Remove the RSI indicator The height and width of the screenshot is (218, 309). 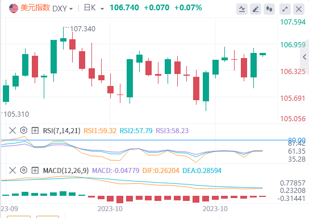[12, 130]
